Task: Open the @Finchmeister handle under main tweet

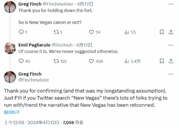Action: (x=34, y=80)
